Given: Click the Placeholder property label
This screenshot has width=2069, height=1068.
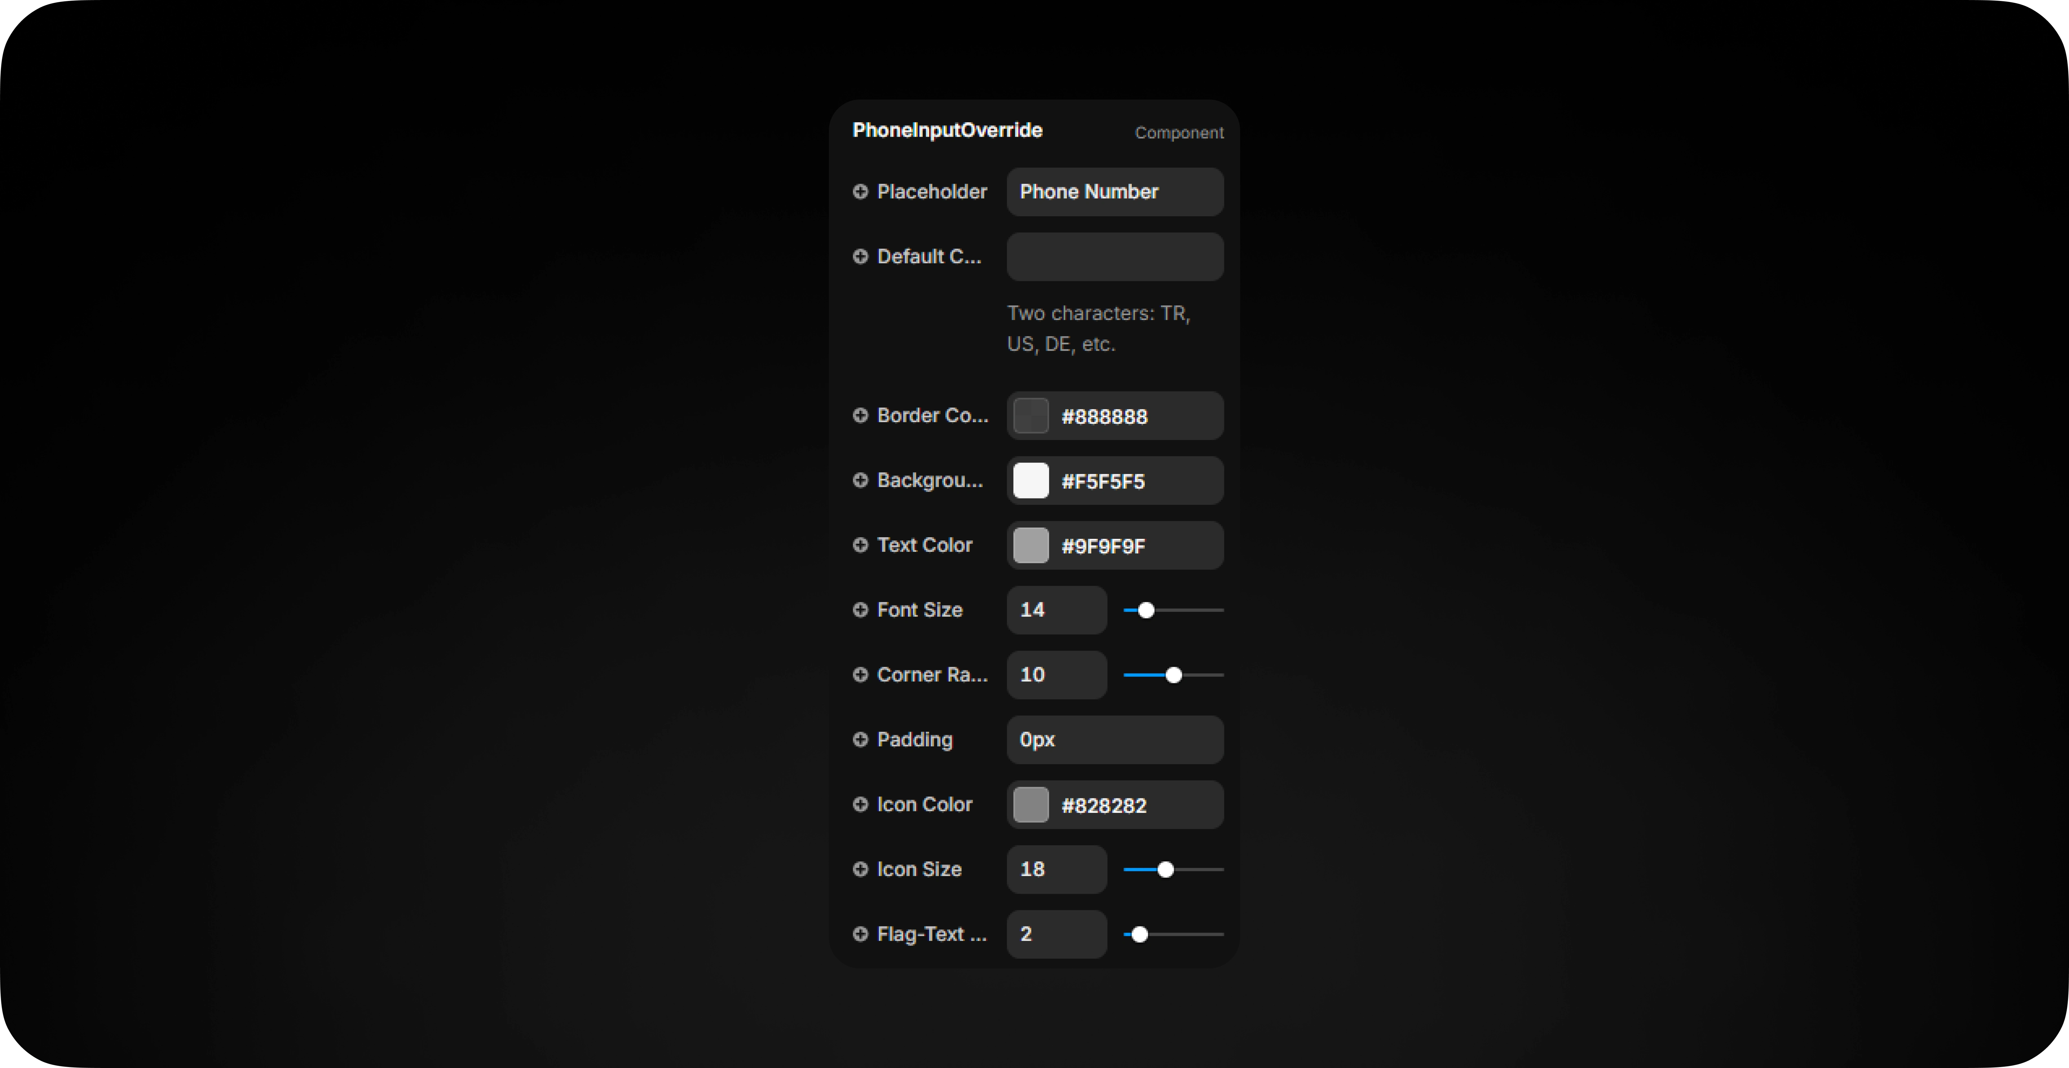Looking at the screenshot, I should pos(932,192).
